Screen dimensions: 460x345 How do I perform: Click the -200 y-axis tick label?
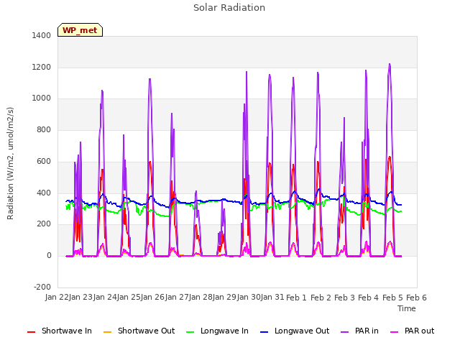coord(42,287)
